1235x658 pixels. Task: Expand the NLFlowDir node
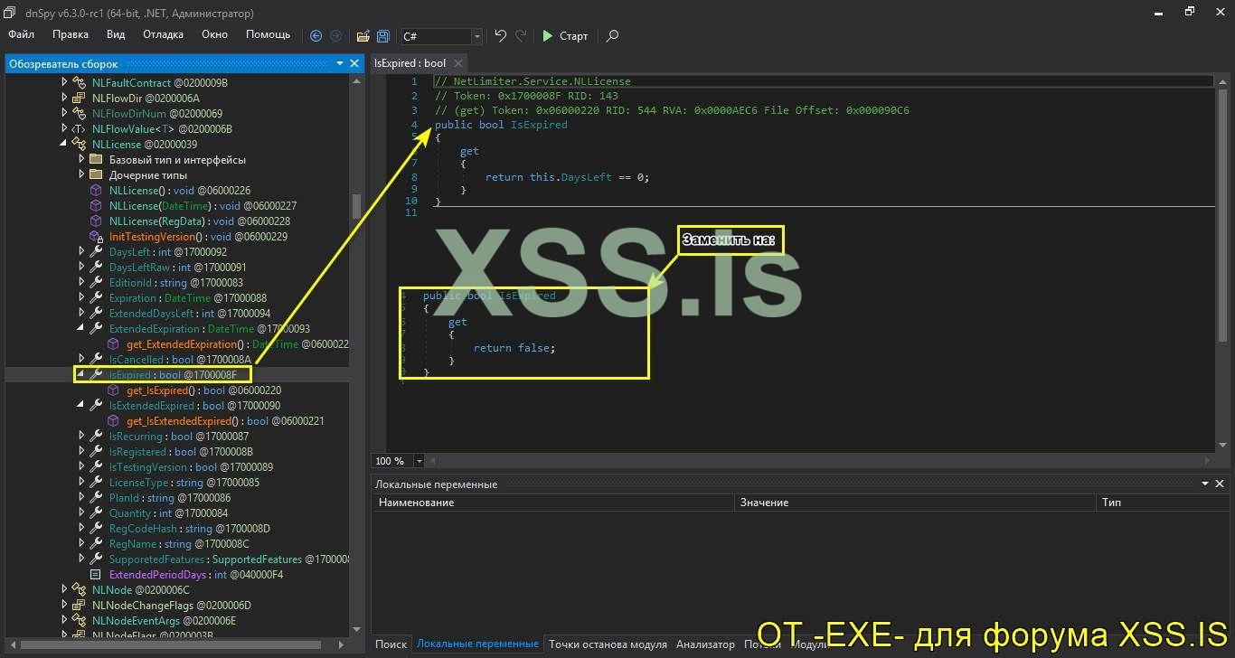pyautogui.click(x=64, y=98)
